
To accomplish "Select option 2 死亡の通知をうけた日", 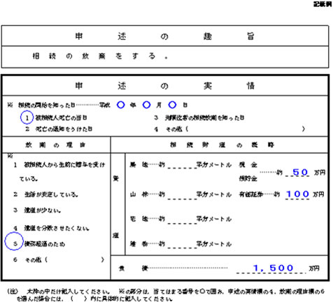I will point(59,129).
